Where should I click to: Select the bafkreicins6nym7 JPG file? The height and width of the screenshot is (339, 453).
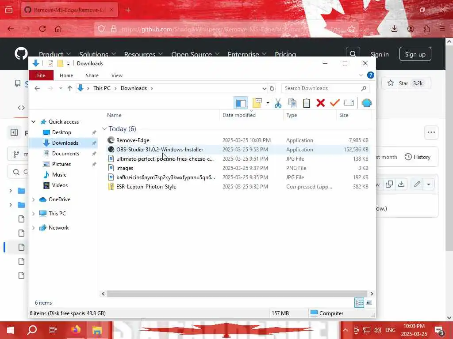[x=238, y=177]
